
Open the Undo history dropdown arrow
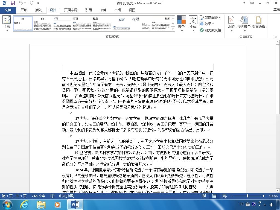pyautogui.click(x=25, y=3)
